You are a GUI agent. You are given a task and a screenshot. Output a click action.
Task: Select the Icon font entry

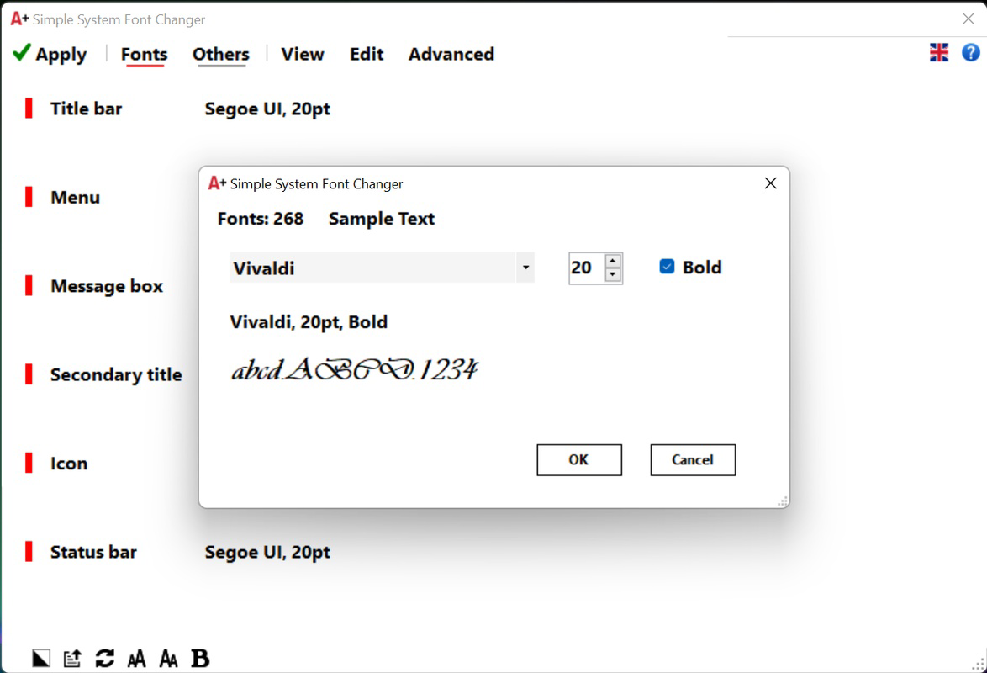click(x=69, y=464)
